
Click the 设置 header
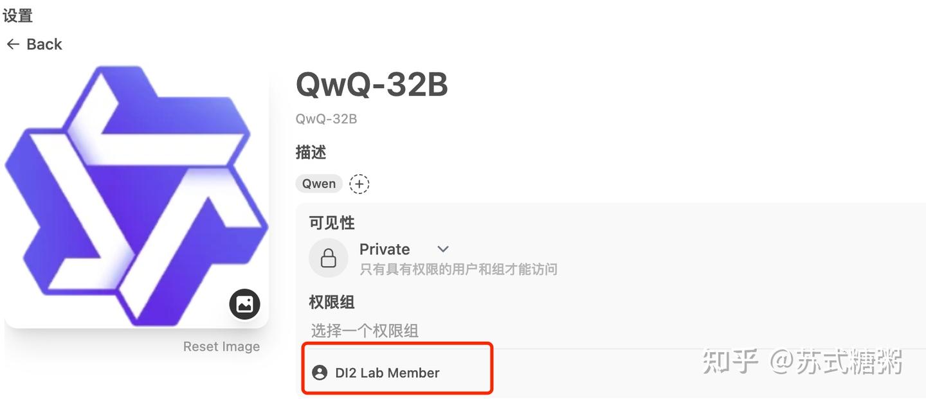17,15
